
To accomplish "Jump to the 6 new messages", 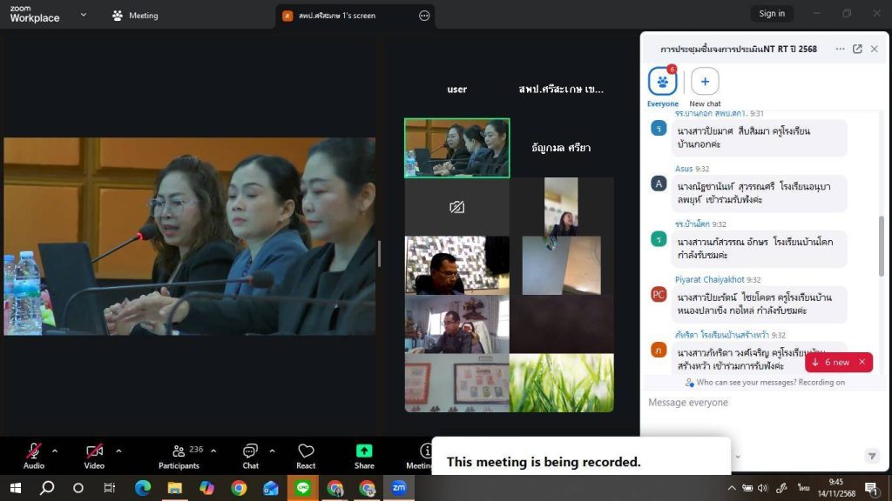I will pyautogui.click(x=831, y=362).
